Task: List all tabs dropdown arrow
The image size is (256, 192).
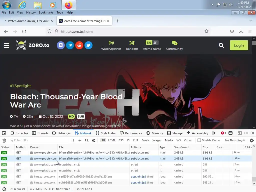Action: tap(251, 21)
